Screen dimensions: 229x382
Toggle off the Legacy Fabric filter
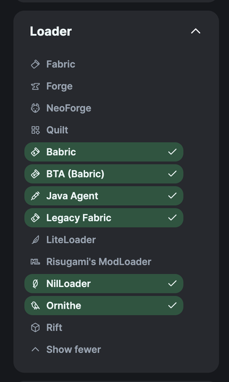coord(104,217)
